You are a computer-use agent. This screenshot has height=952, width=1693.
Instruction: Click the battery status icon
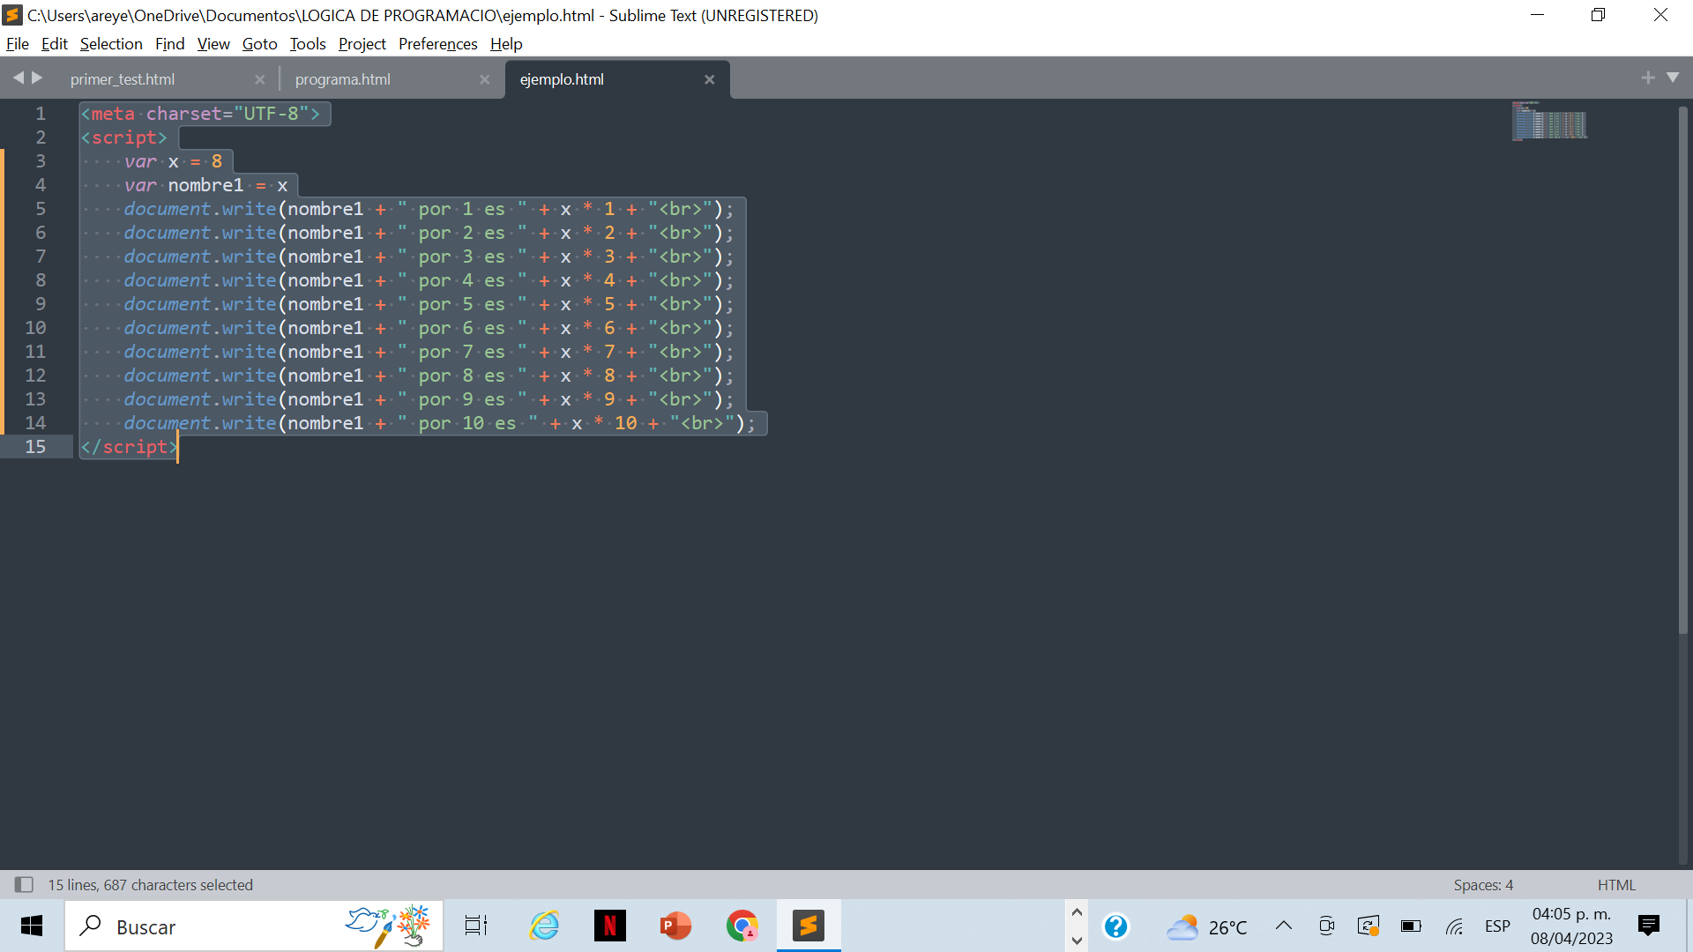point(1411,926)
